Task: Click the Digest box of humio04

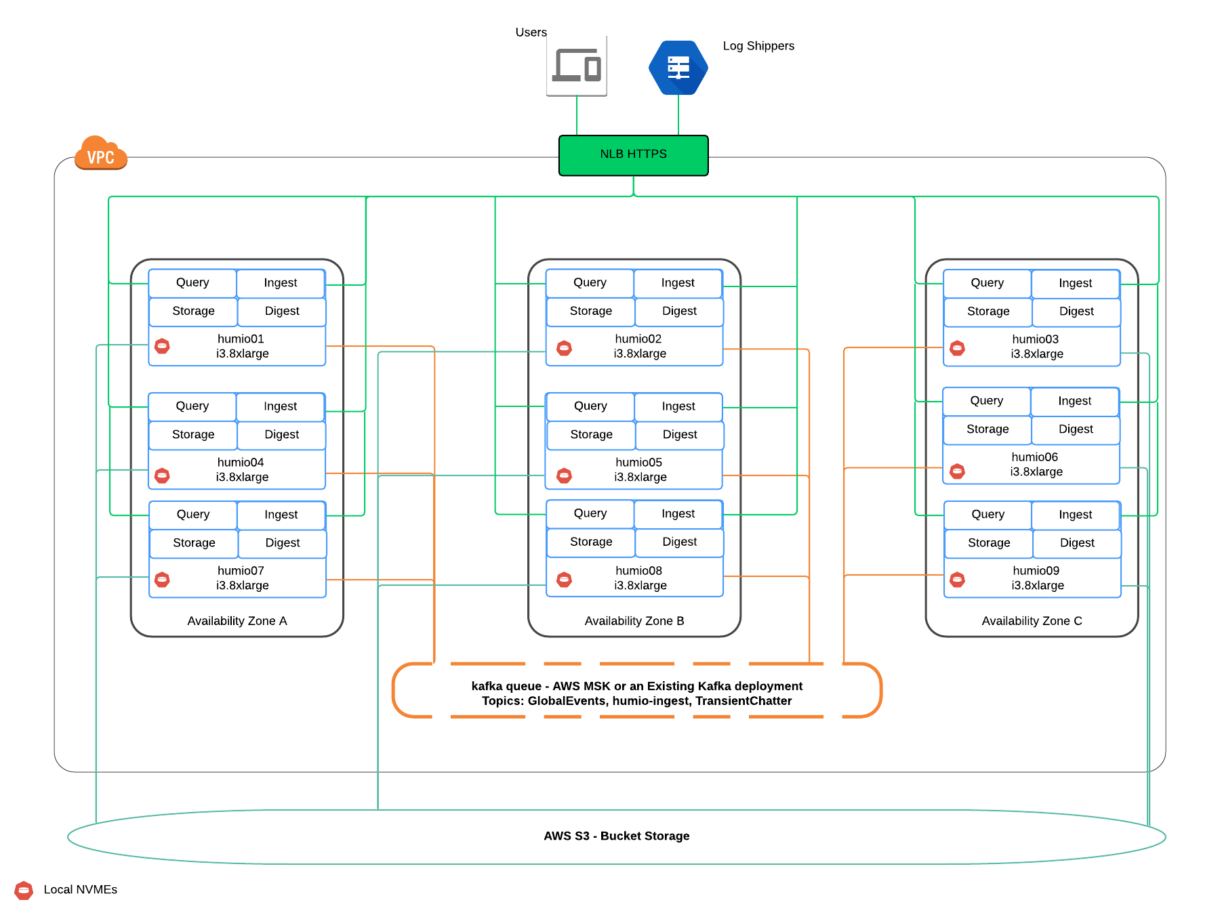Action: point(282,435)
